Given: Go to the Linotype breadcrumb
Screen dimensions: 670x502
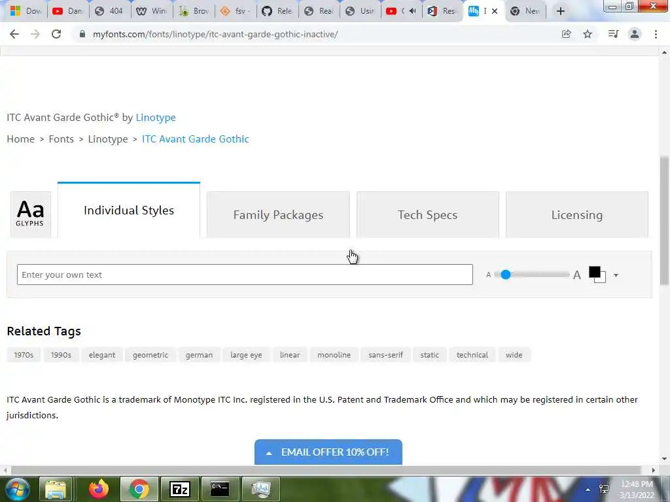Looking at the screenshot, I should click(108, 139).
